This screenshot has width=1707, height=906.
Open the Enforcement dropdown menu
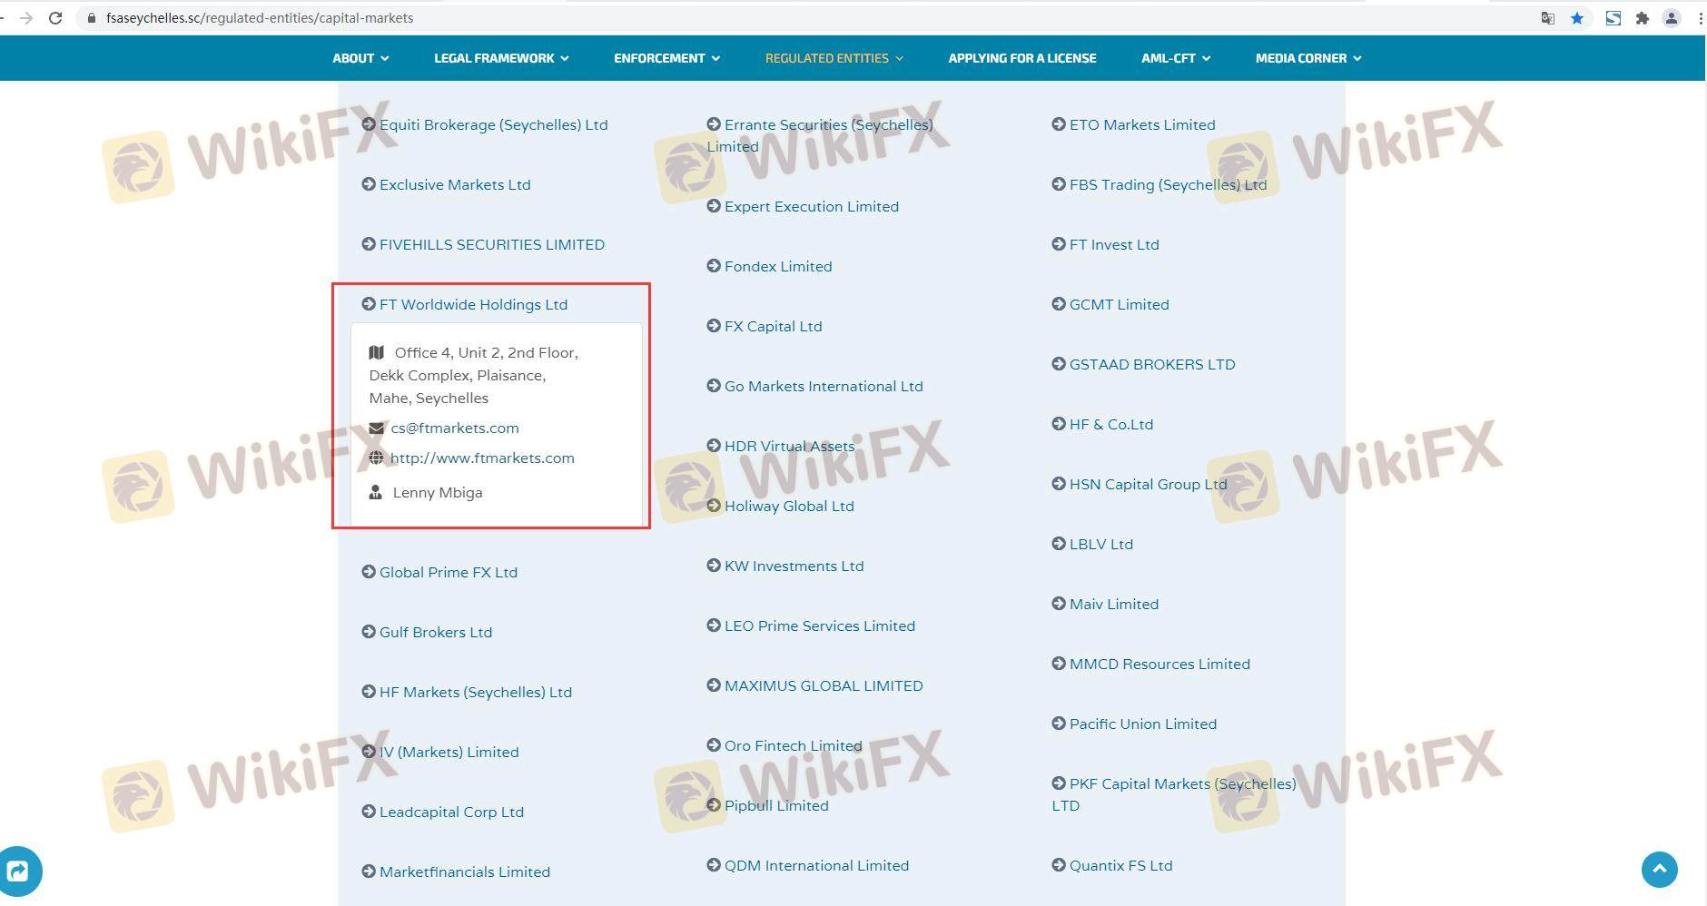[x=666, y=58]
